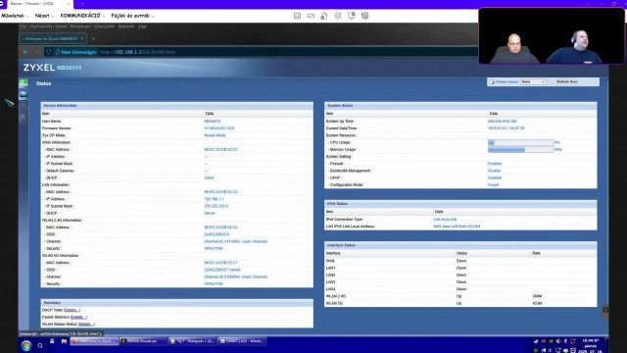Screen dimensions: 627x353
Task: Open the Windows Start button
Action: point(26,345)
